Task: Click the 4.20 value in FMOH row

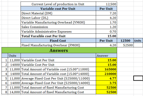Action: point(106,45)
